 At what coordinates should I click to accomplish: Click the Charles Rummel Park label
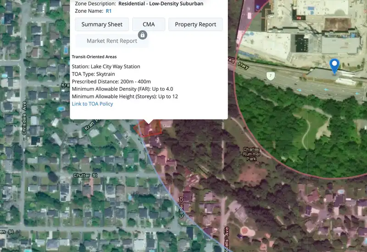pos(251,154)
